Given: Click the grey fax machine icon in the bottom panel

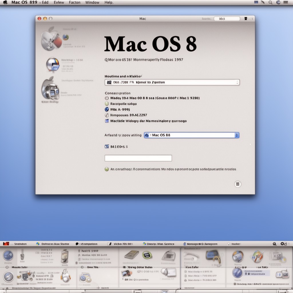Looking at the screenshot, I should [169, 256].
